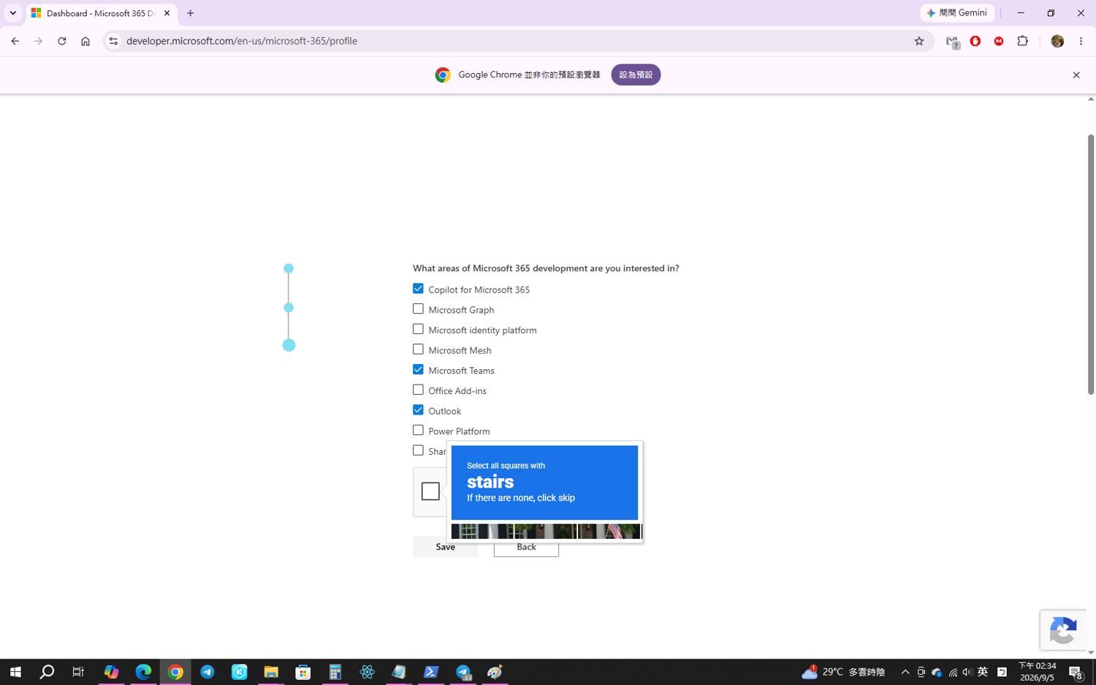The width and height of the screenshot is (1096, 685).
Task: View site information for developer.microsoft.com
Action: click(x=113, y=41)
